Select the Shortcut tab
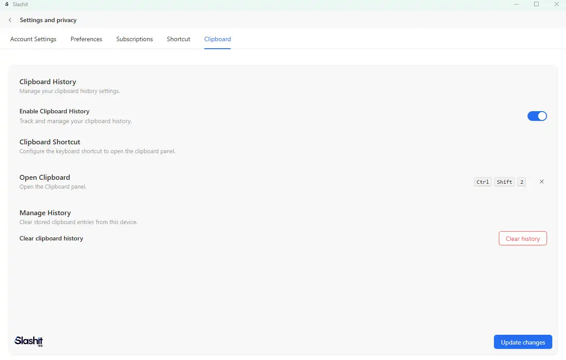This screenshot has width=566, height=360. pyautogui.click(x=179, y=39)
